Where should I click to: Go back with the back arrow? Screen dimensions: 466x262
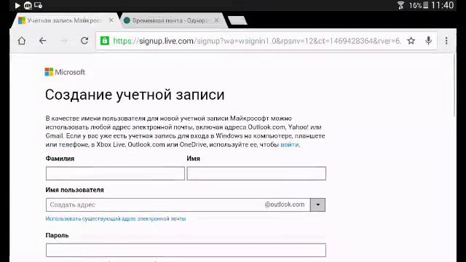click(x=43, y=41)
